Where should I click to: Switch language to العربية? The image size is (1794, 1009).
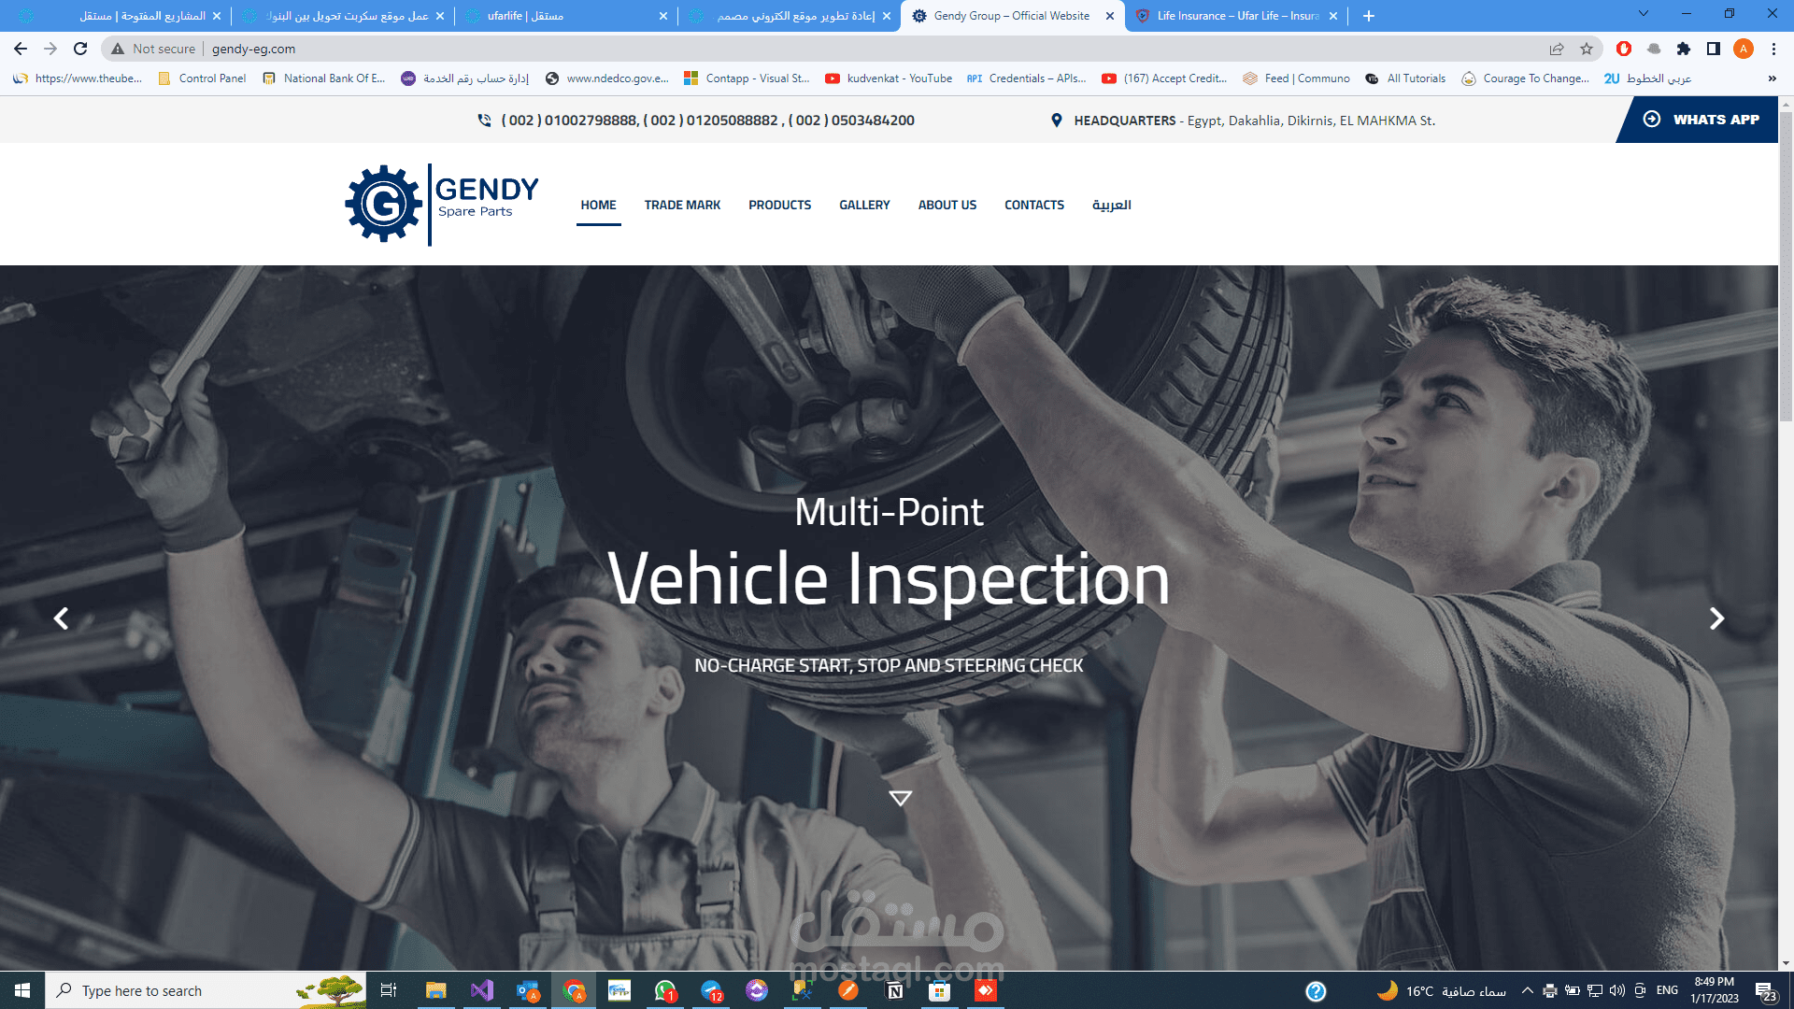point(1111,205)
